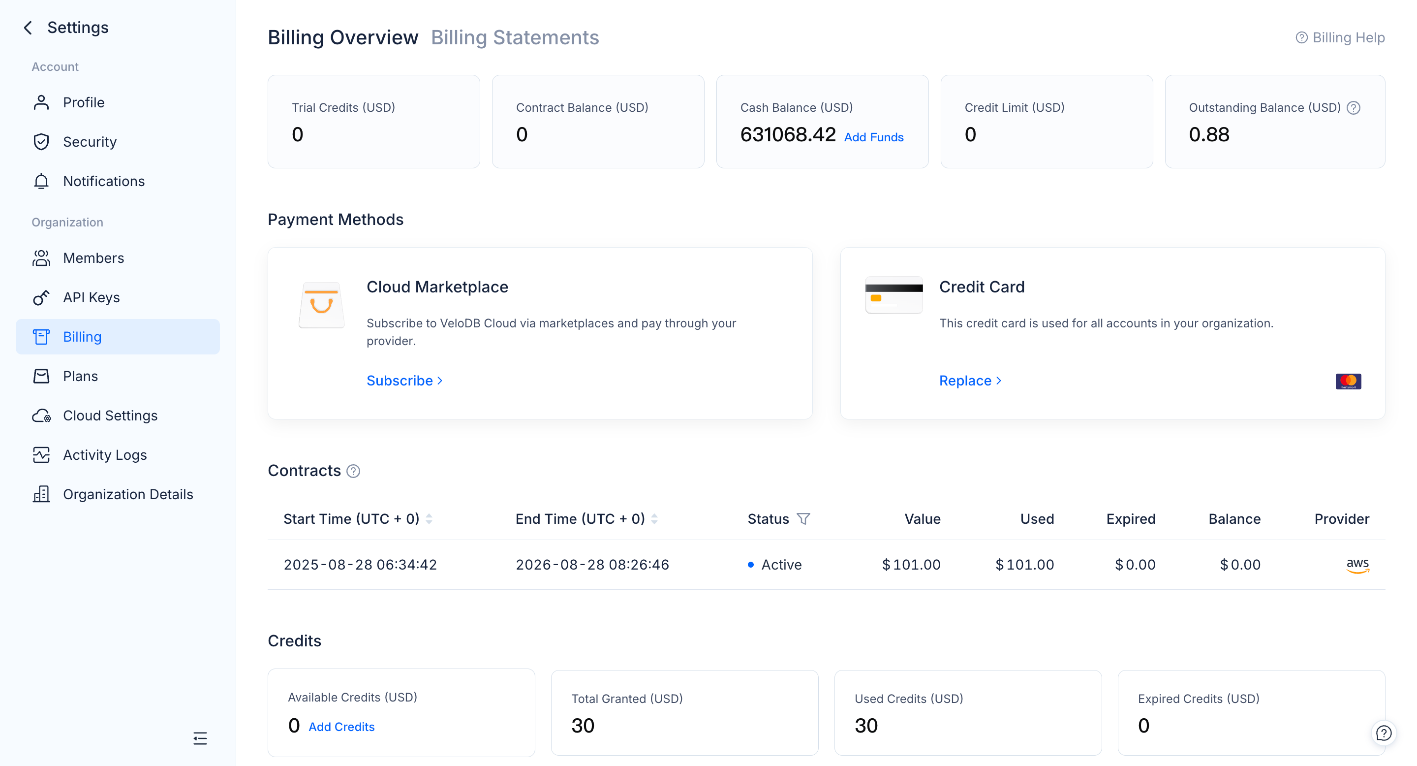Click the Contracts help question icon
This screenshot has height=766, width=1417.
[x=353, y=471]
